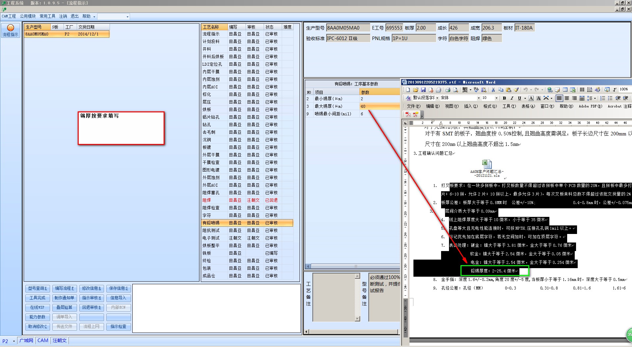Insert hyperlink using the globe icon
632x347 pixels.
click(x=550, y=90)
